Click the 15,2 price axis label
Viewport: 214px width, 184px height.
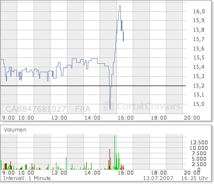(199, 86)
